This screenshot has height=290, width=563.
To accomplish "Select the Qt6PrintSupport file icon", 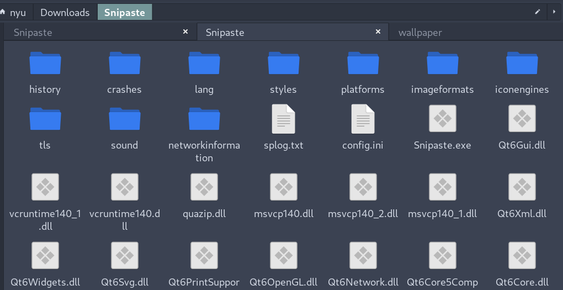I will click(204, 255).
